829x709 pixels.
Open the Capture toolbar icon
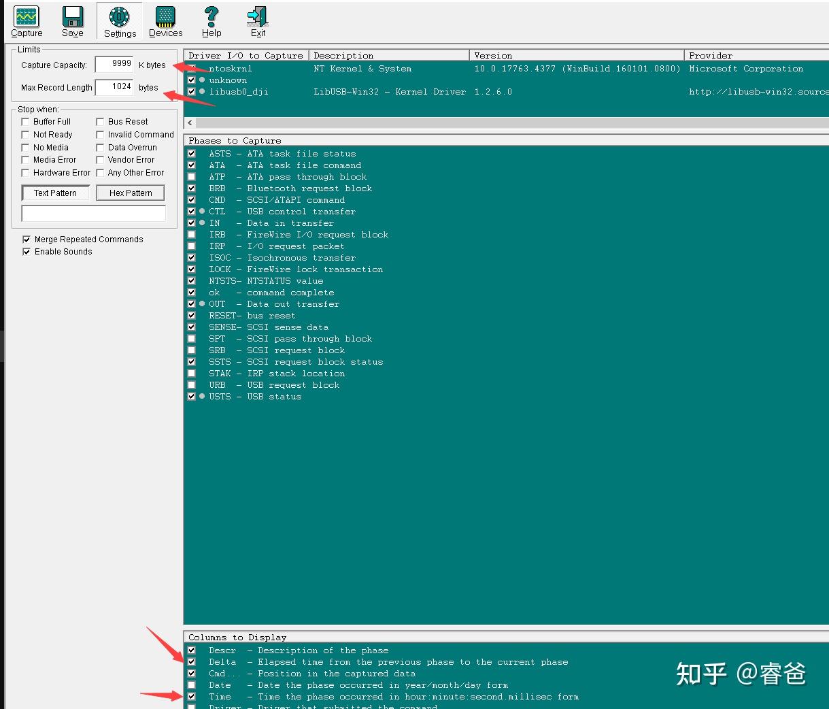pos(27,21)
